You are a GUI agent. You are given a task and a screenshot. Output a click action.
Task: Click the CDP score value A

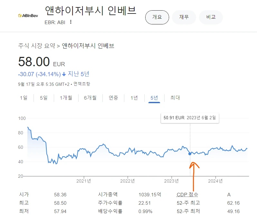(229, 194)
